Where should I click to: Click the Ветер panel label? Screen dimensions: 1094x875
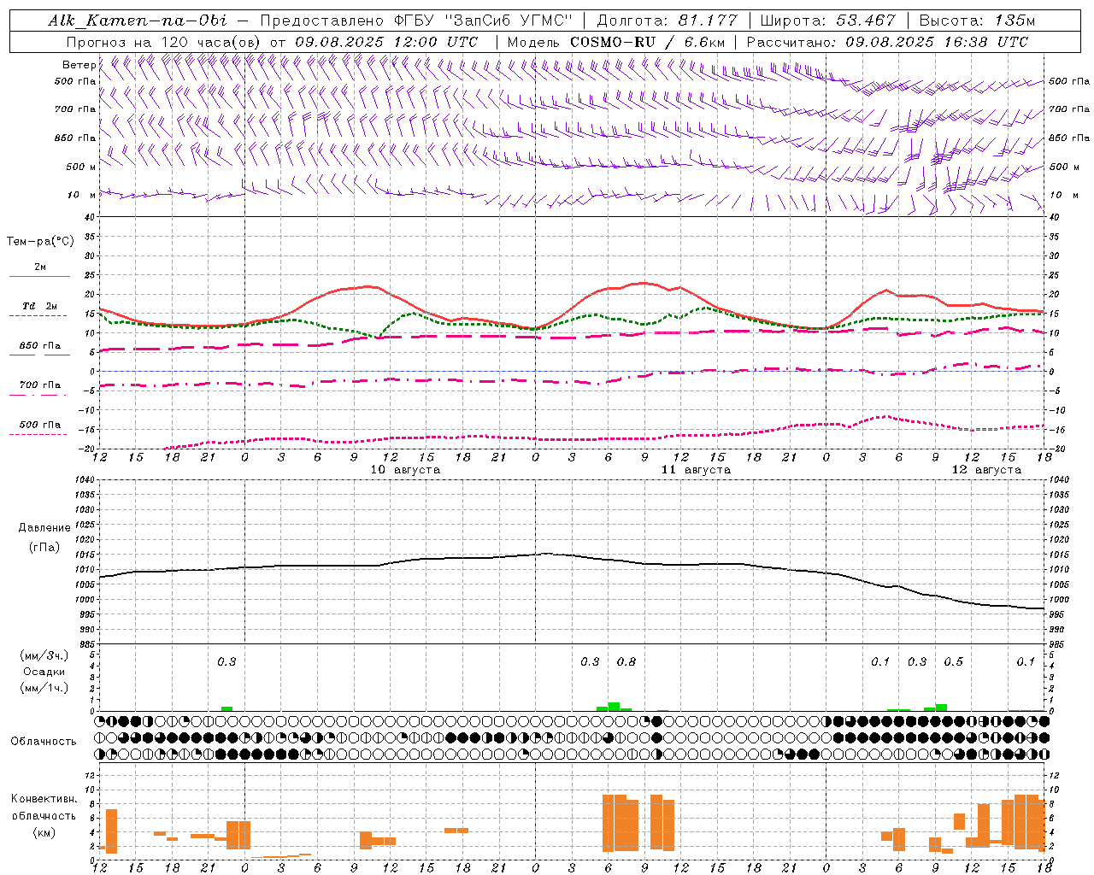pos(79,65)
